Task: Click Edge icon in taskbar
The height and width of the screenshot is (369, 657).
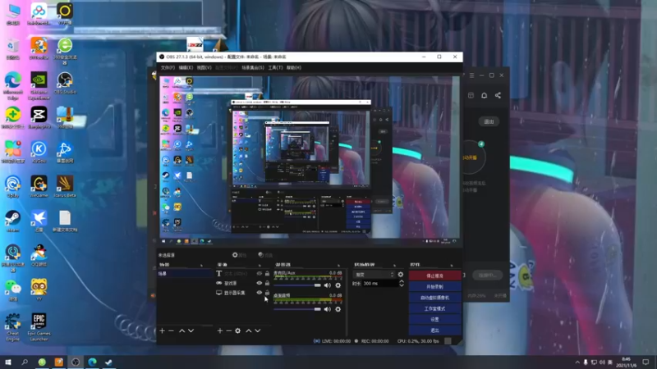Action: tap(92, 362)
